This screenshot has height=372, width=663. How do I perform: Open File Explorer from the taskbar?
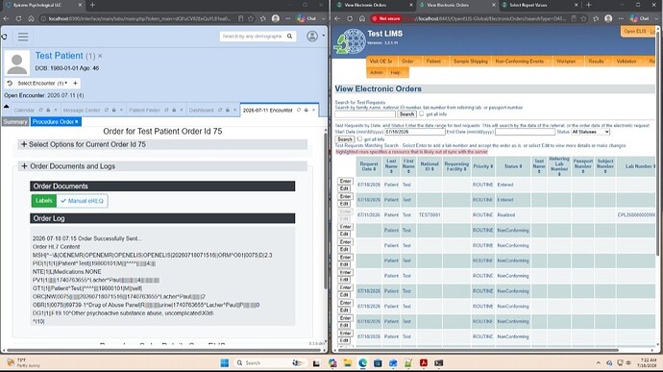348,362
